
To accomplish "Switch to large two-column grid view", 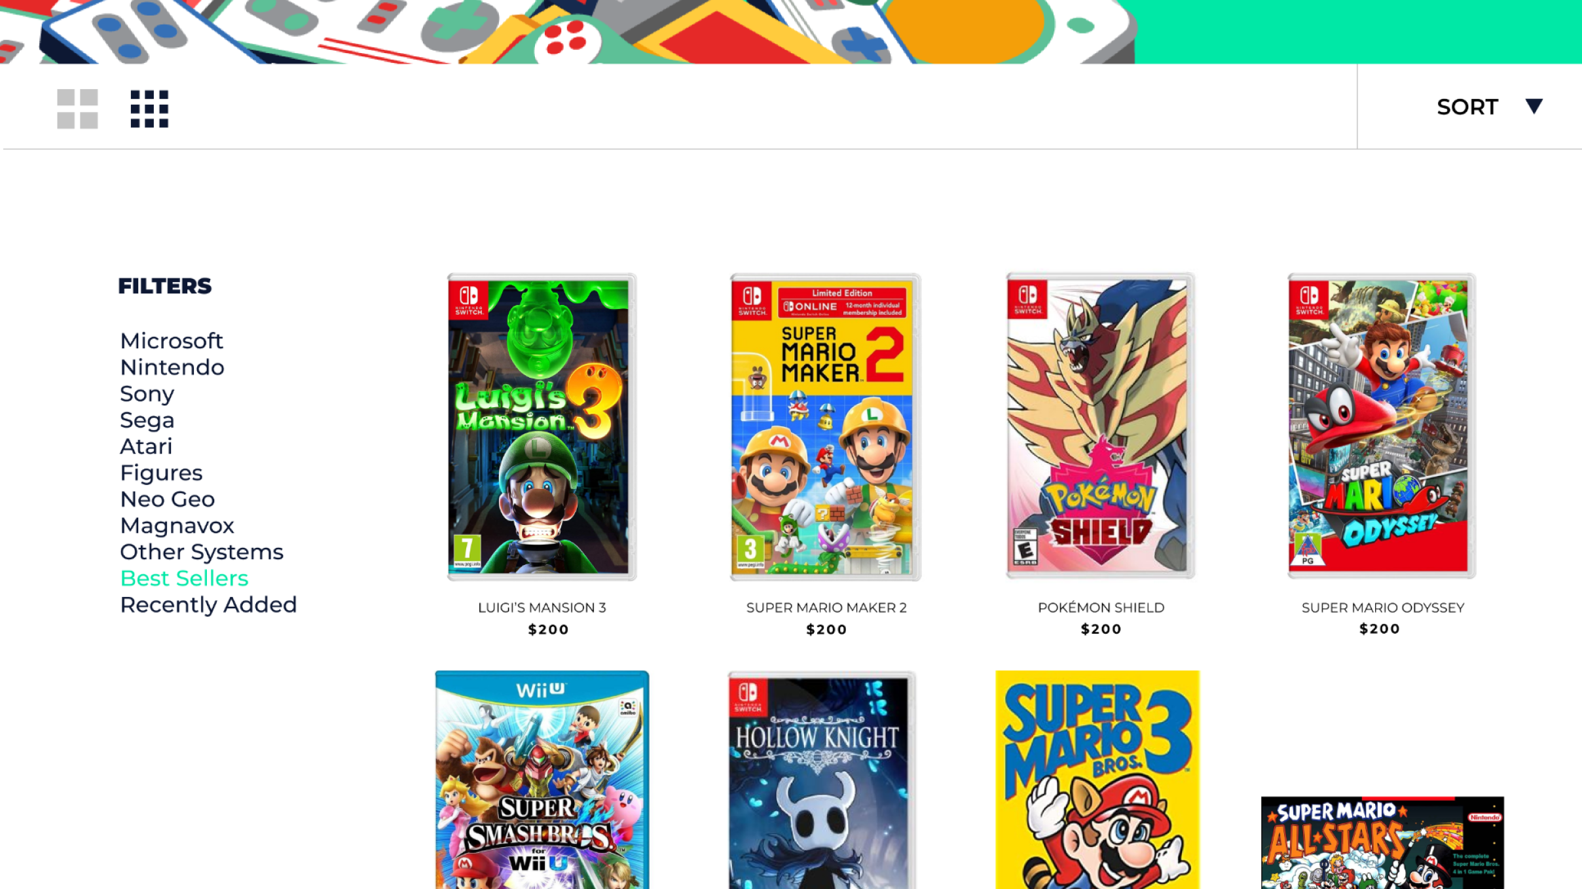I will [x=77, y=109].
